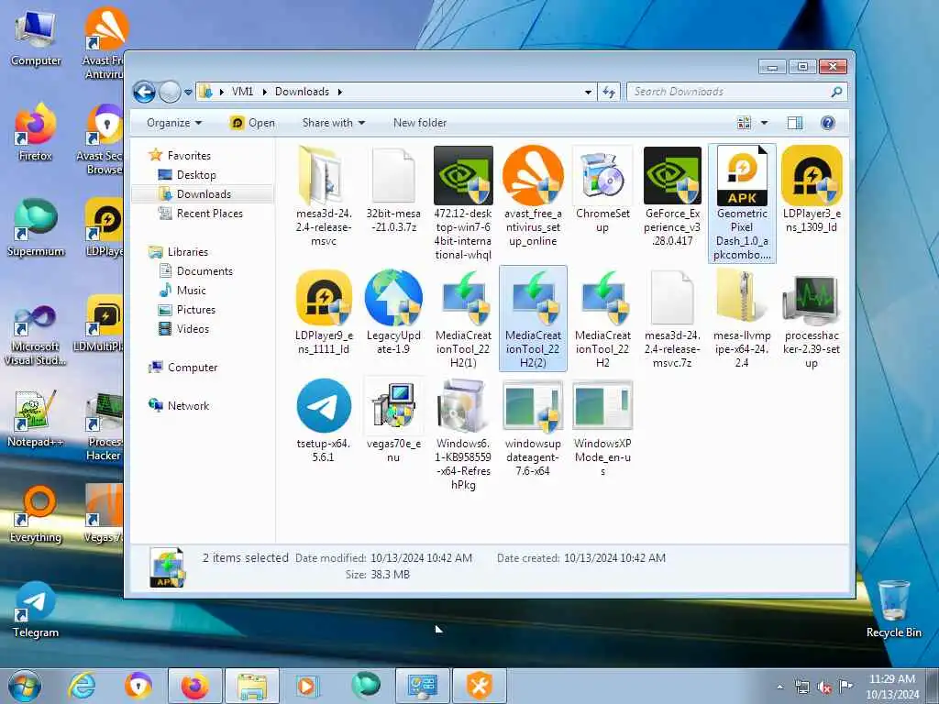Select tsetup-x64.5.6.1 Telegram installer

pos(324,420)
